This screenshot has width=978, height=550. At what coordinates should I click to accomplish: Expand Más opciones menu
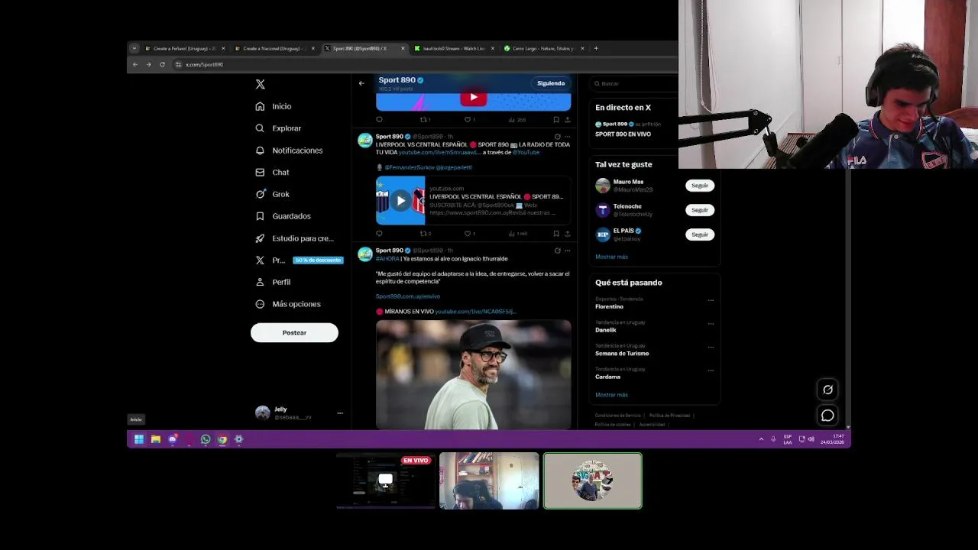point(288,304)
